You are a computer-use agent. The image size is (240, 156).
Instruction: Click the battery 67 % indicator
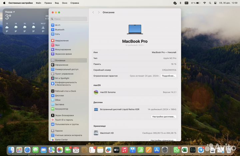tap(196, 3)
